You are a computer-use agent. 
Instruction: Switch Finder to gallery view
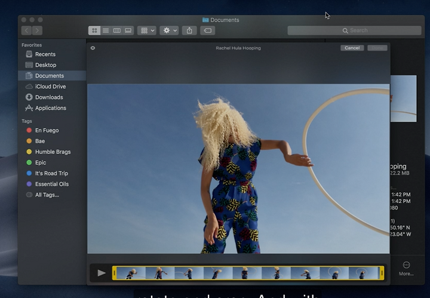(x=128, y=30)
